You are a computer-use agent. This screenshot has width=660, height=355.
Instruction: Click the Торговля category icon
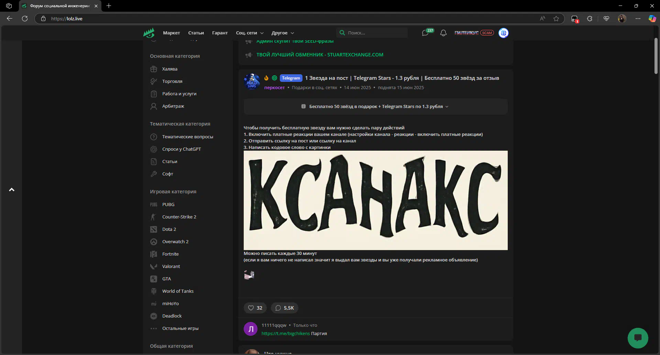(154, 81)
